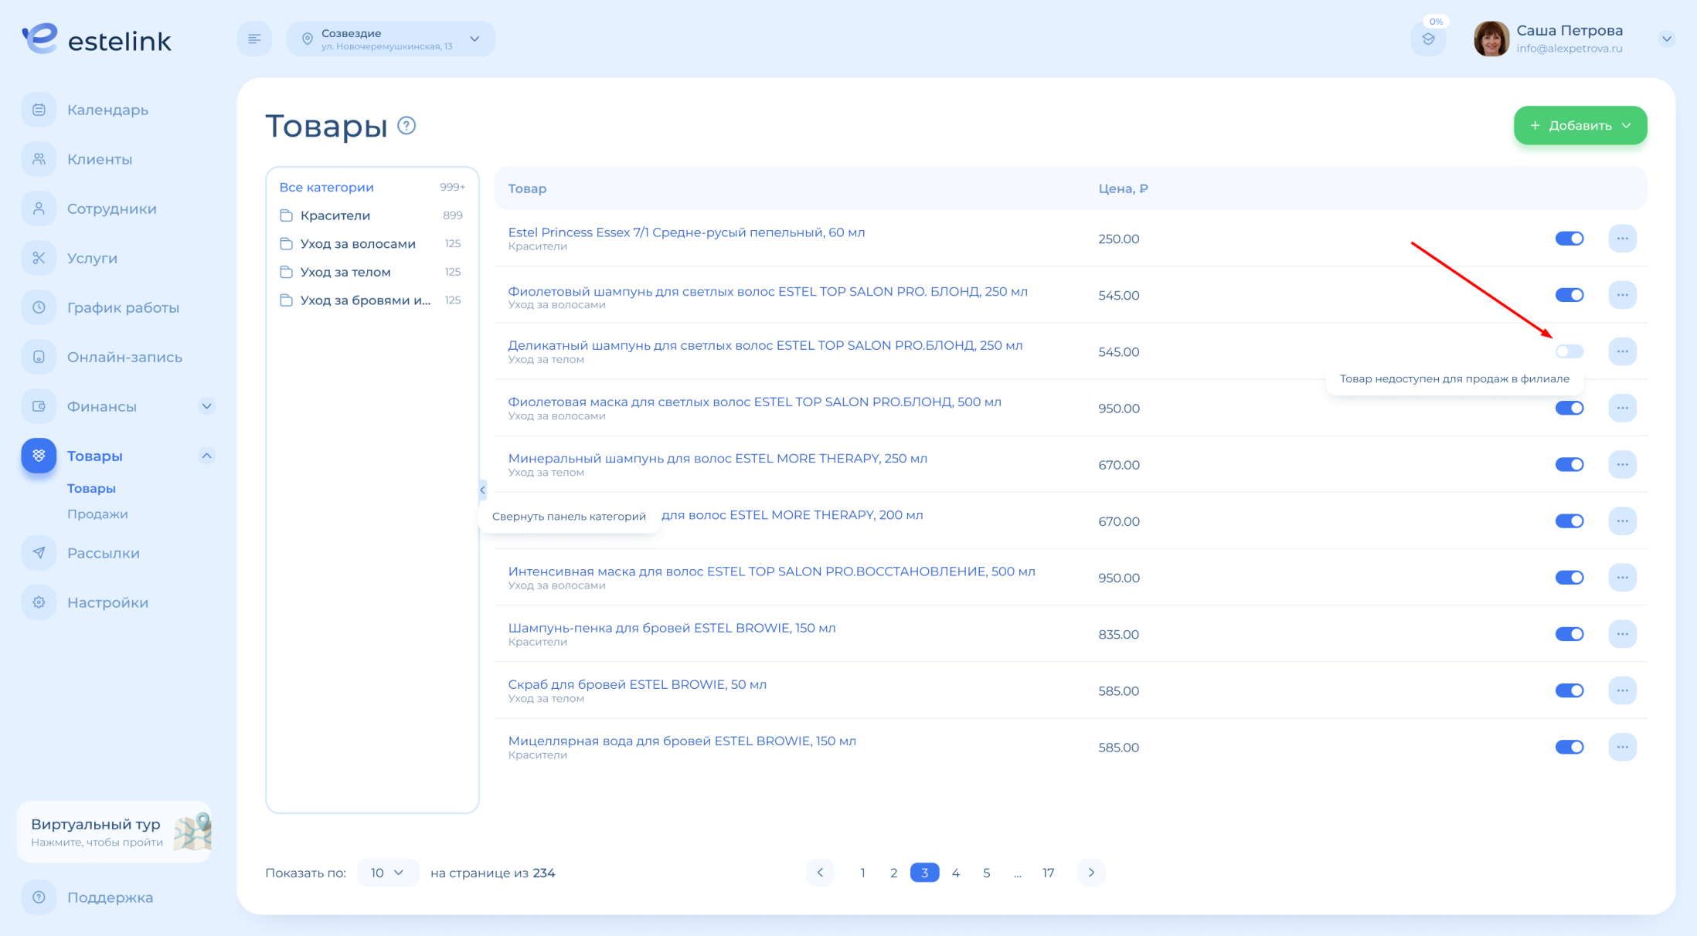Toggle availability of MORE THERAPY 200 мл product

tap(1569, 521)
